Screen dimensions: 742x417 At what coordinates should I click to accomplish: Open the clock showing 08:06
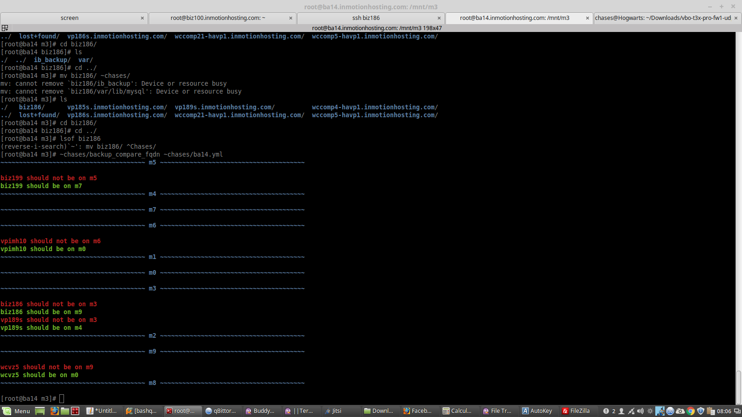click(x=724, y=411)
